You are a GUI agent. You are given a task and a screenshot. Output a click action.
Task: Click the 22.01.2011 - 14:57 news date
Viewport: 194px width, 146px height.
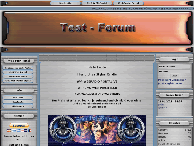pos(170,102)
